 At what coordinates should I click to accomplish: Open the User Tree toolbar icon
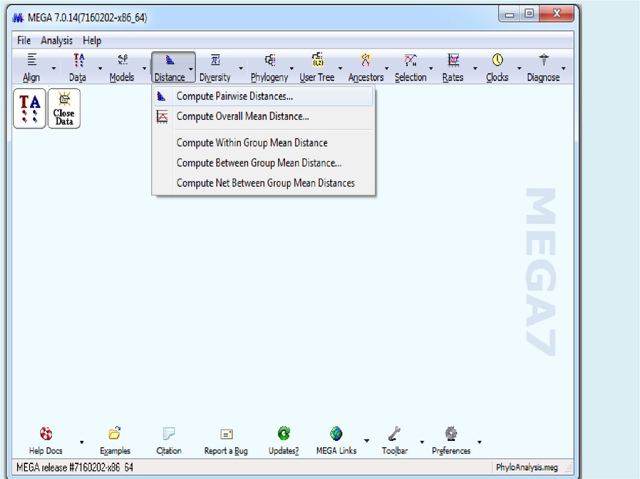tap(317, 59)
